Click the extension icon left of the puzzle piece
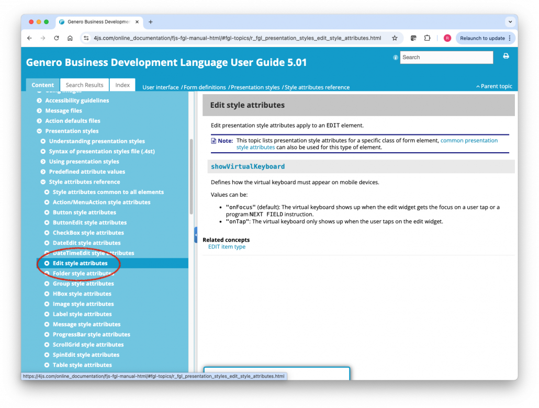 tap(413, 38)
